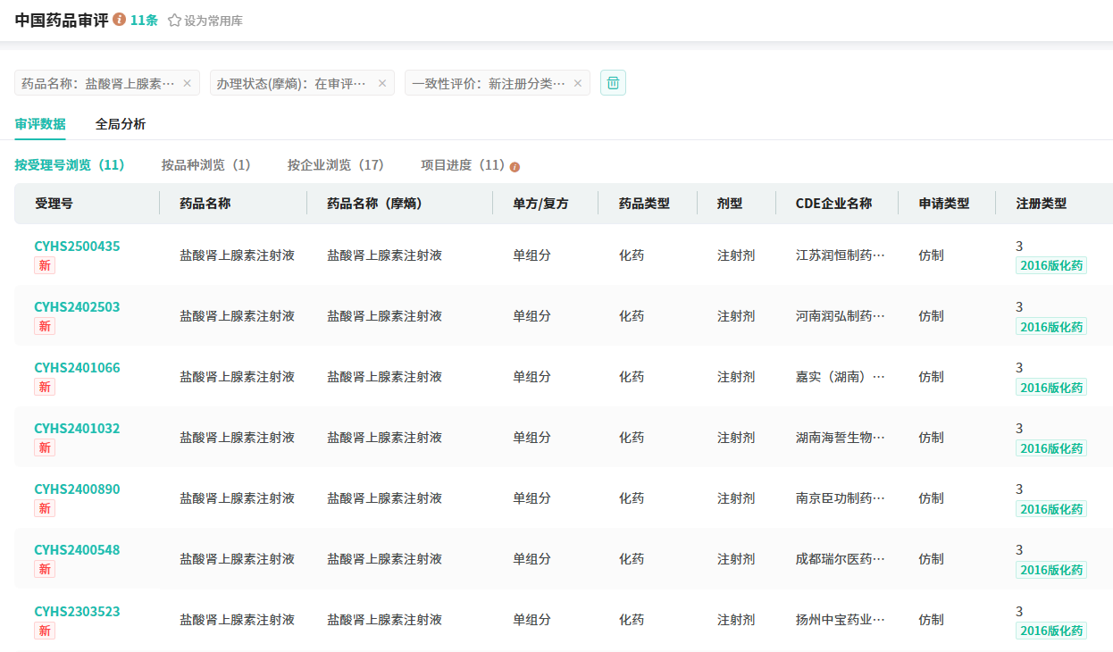The width and height of the screenshot is (1113, 652).
Task: Open acceptance number CYHS2303523
Action: pos(77,612)
